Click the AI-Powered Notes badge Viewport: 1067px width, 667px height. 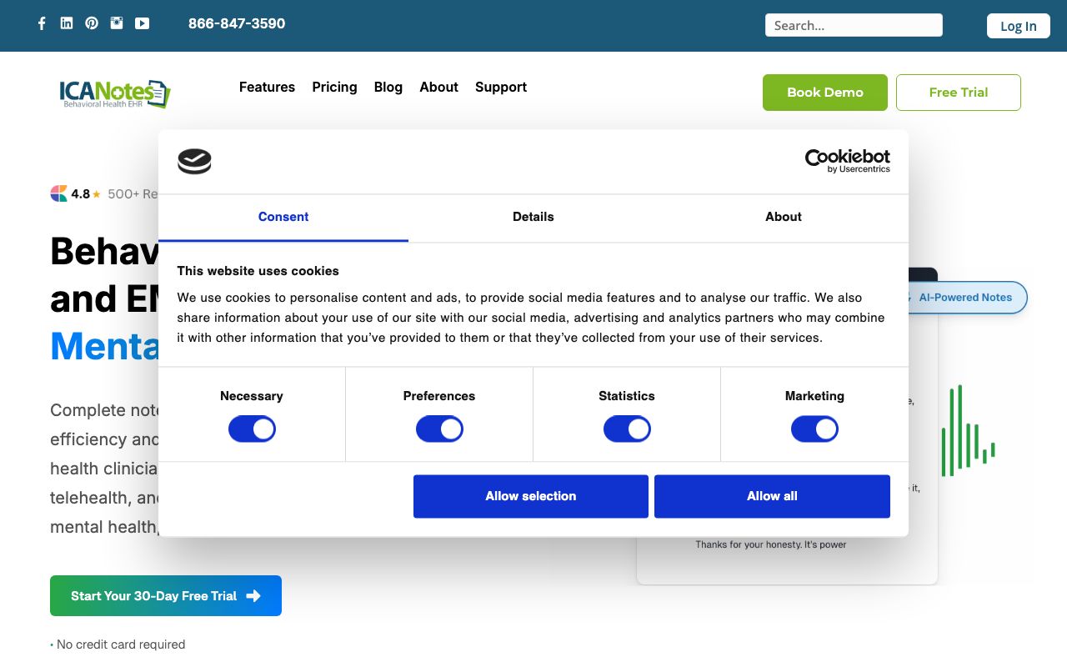(x=965, y=298)
